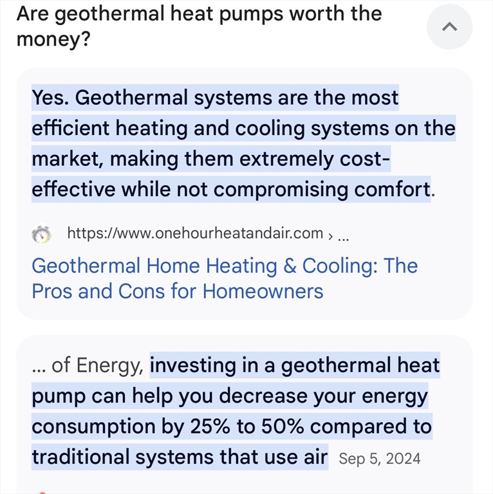Click 'market, making them extremely cost-' line
Image resolution: width=493 pixels, height=494 pixels.
[x=211, y=159]
